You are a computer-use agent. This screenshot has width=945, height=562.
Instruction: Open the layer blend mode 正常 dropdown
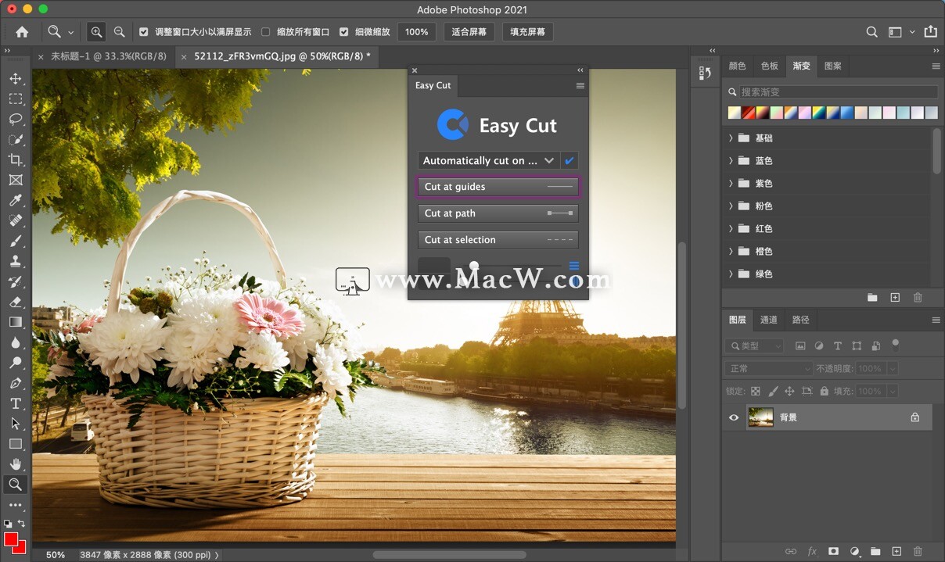[769, 368]
